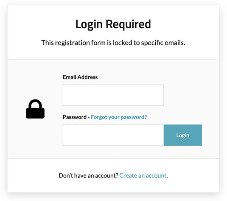Click the Email Address label text
Viewport: 227px width, 201px height.
click(80, 77)
